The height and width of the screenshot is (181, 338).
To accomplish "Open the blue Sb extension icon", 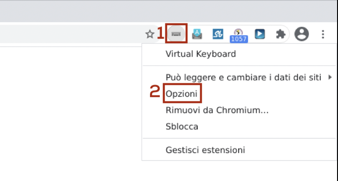I will coord(218,34).
